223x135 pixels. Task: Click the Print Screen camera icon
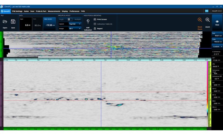pyautogui.click(x=95, y=20)
